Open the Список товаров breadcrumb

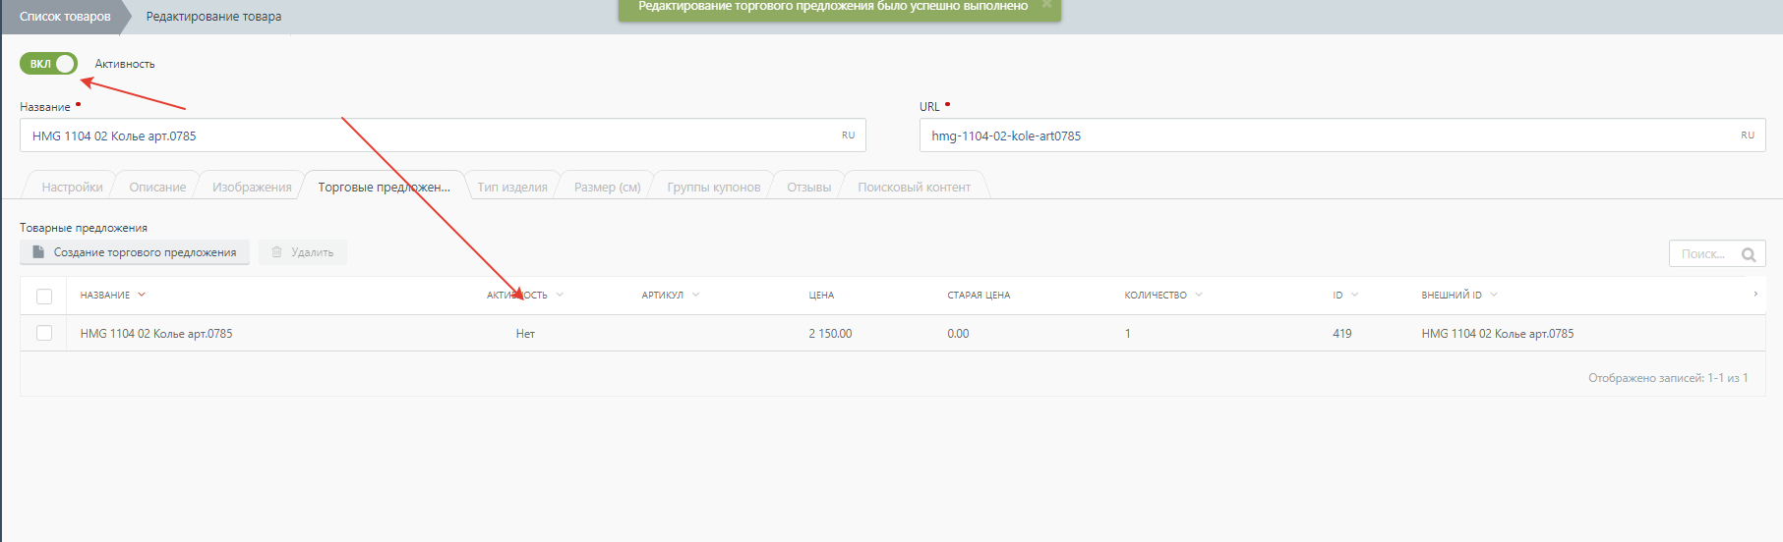pos(65,17)
